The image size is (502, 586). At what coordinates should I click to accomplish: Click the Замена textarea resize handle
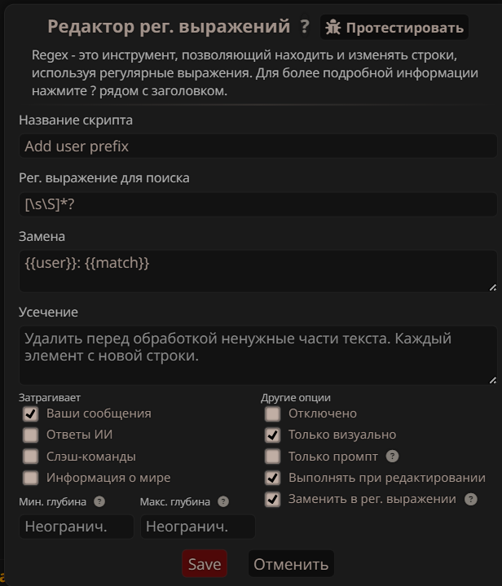(492, 286)
